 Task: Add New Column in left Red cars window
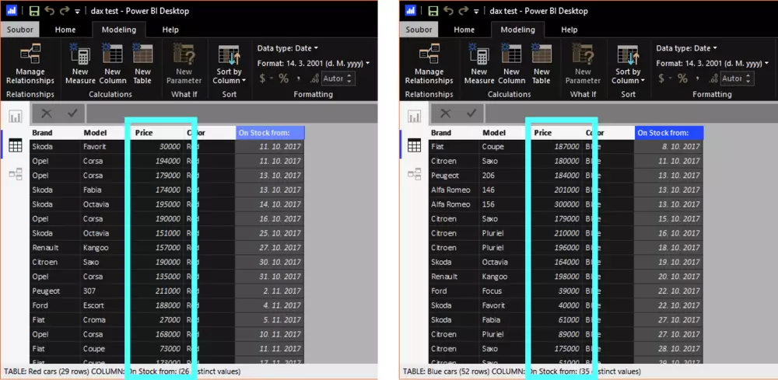tap(112, 64)
